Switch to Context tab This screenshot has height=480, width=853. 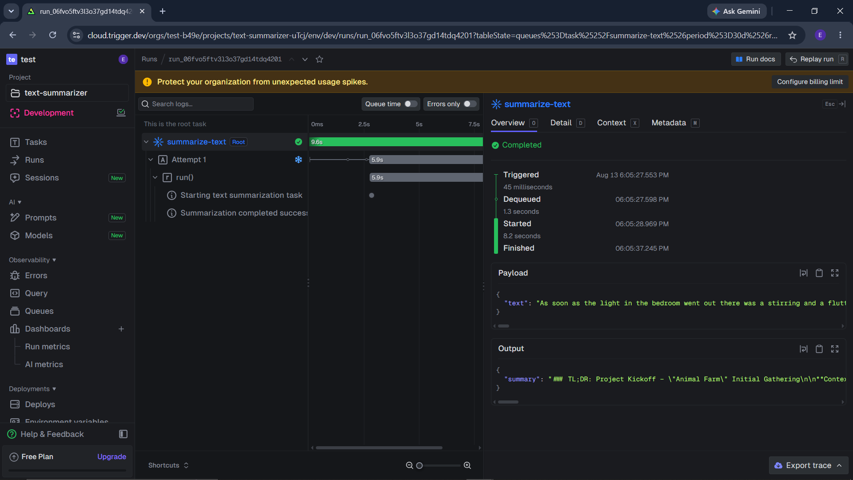(618, 123)
